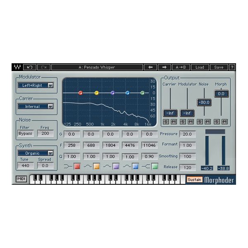Go to previous preset with left arrow
Screen dimensions: 248x248
(150, 67)
